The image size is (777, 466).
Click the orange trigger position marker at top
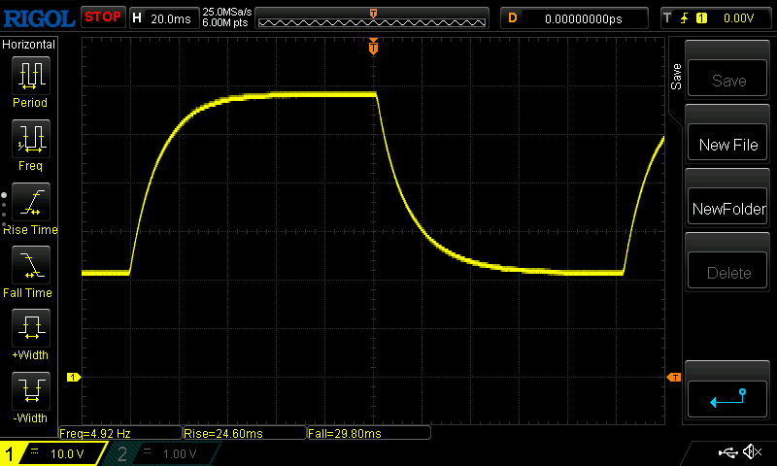[x=373, y=48]
